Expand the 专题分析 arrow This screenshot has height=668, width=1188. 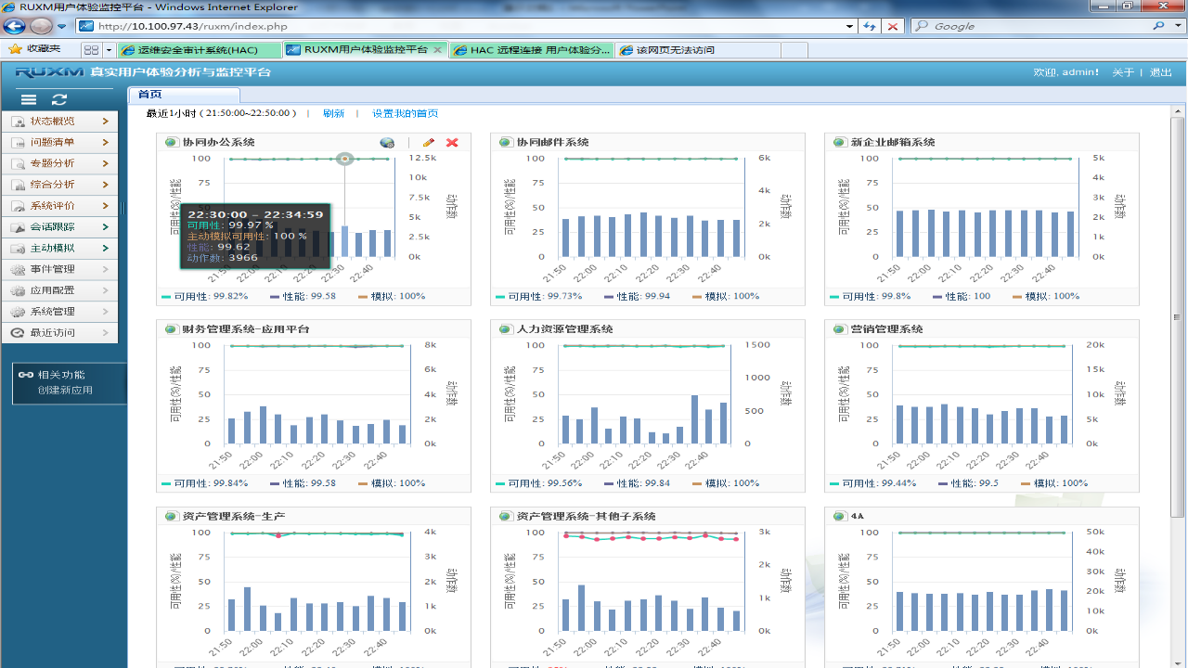tap(106, 163)
